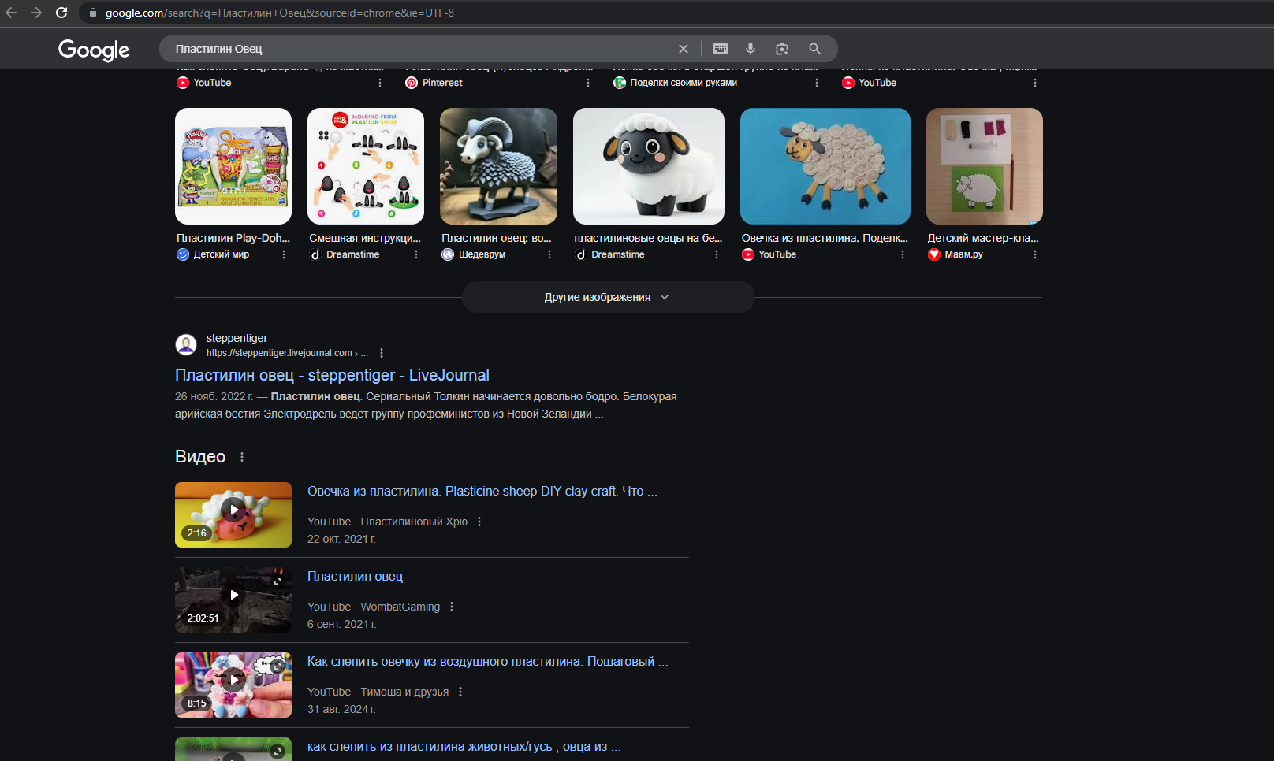
Task: Click the Детский мир source label
Action: 222,254
